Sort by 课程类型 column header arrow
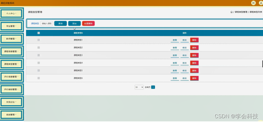The width and height of the screenshot is (263, 122). click(82, 33)
